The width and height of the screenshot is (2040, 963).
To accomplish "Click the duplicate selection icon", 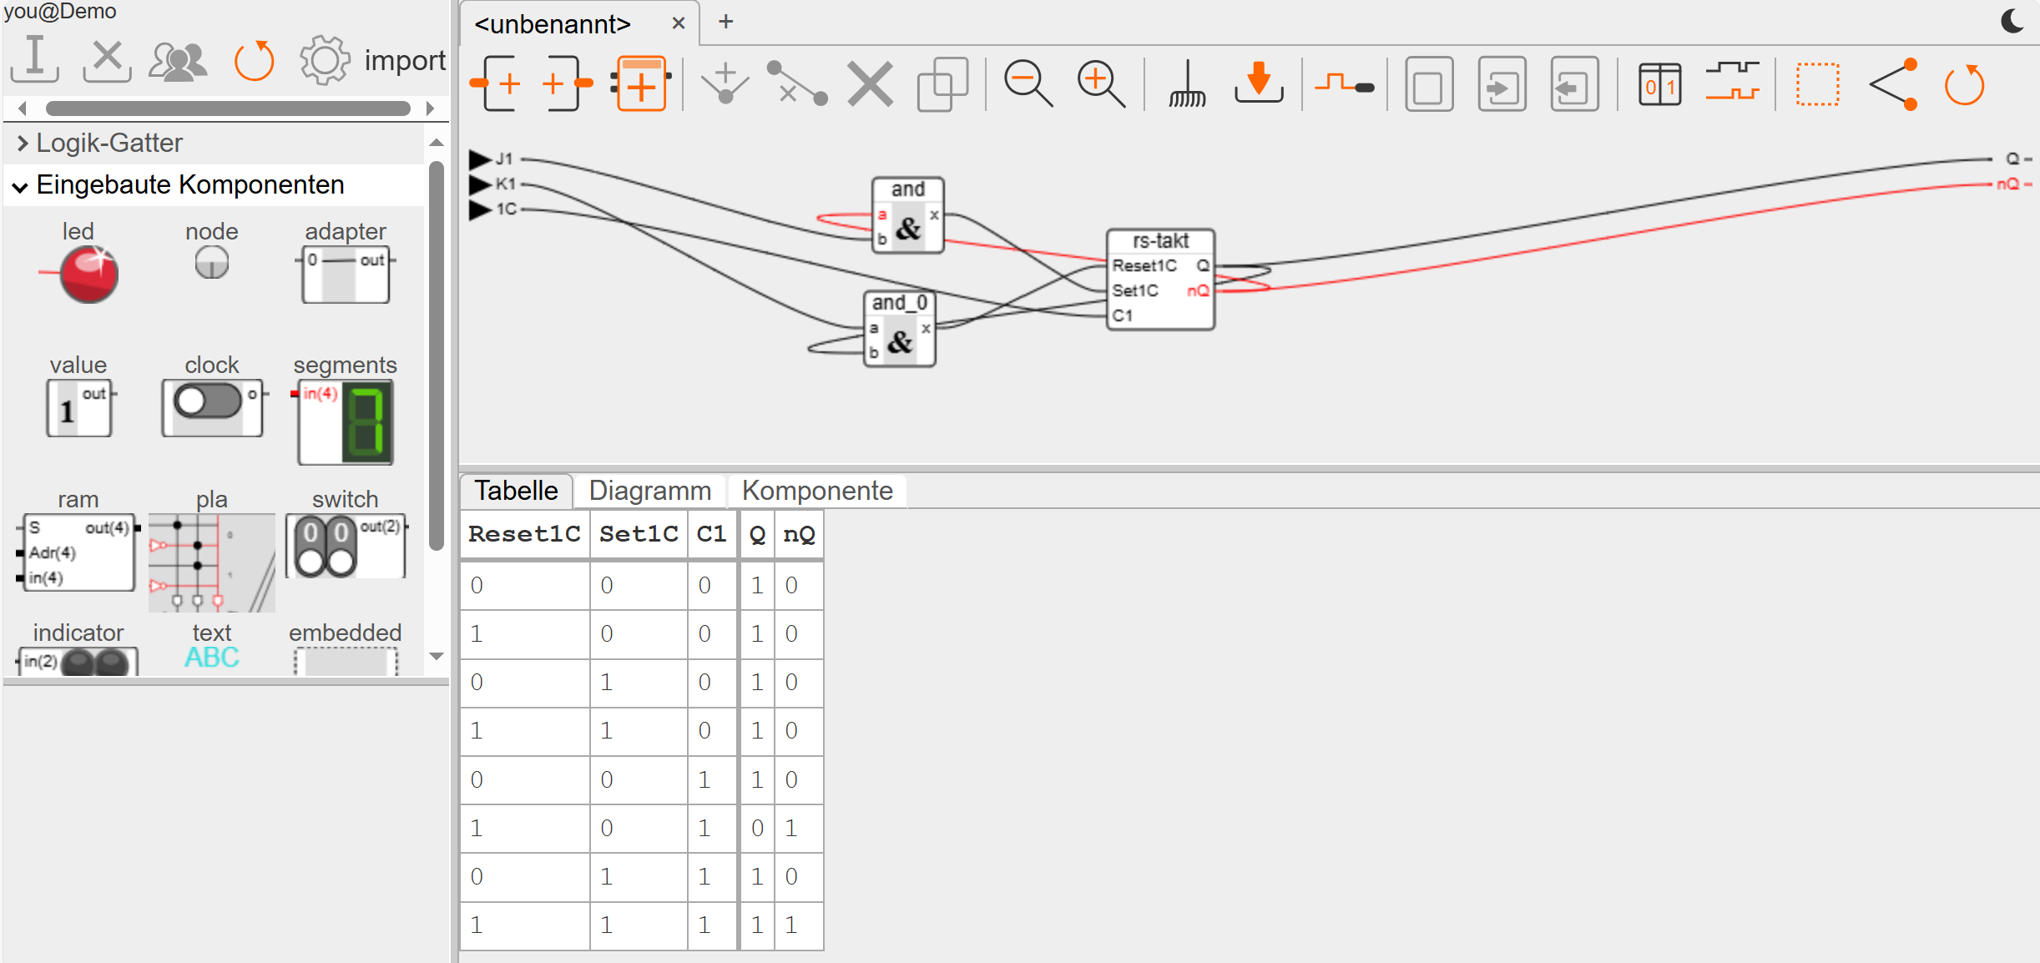I will pos(942,83).
